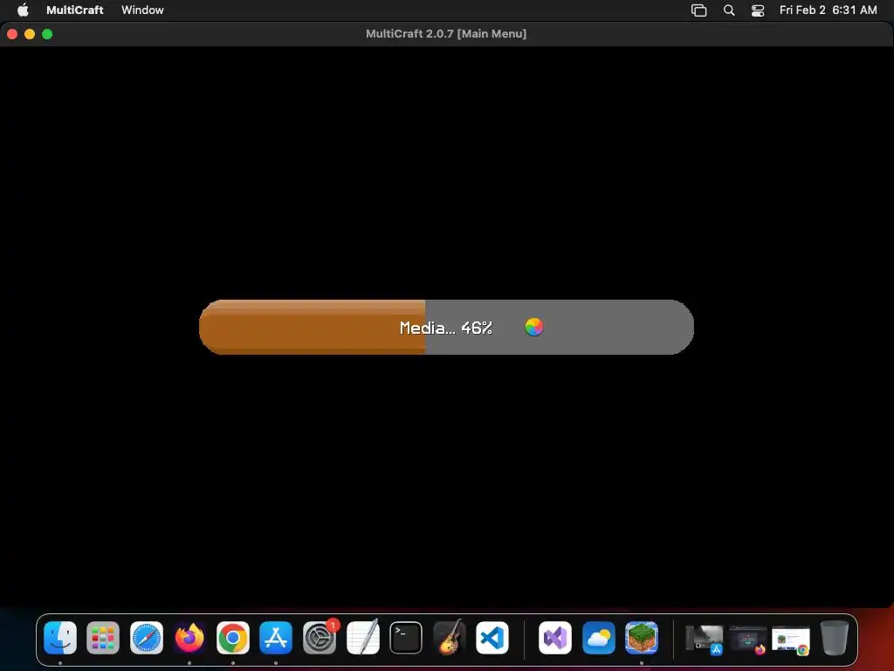Maximize the MultiCraft window with green button
Screen dimensions: 894x671
pyautogui.click(x=47, y=34)
